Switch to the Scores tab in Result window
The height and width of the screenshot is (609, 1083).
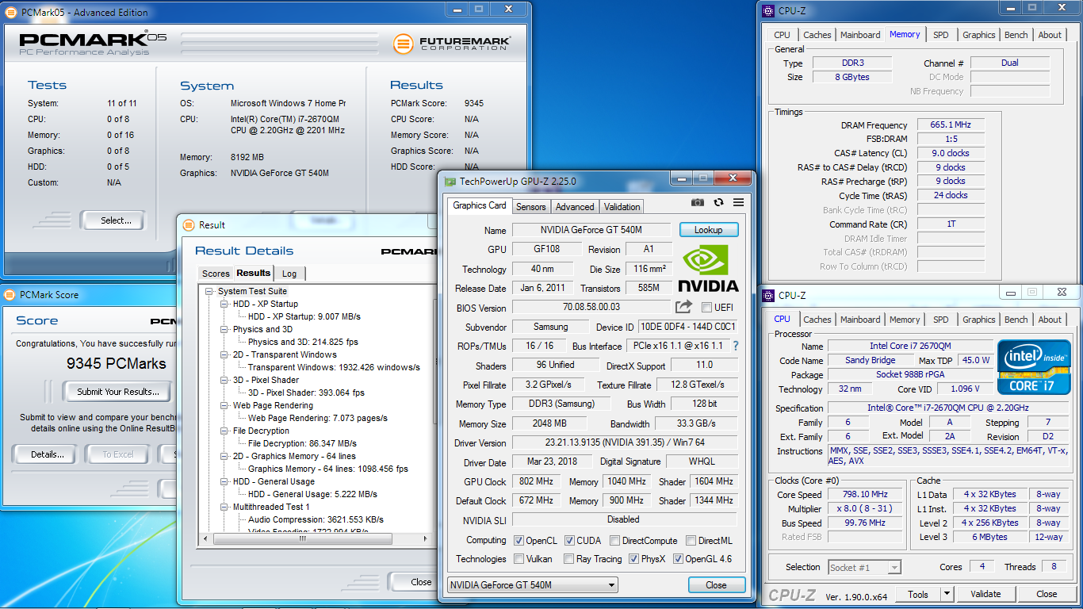[x=216, y=274]
